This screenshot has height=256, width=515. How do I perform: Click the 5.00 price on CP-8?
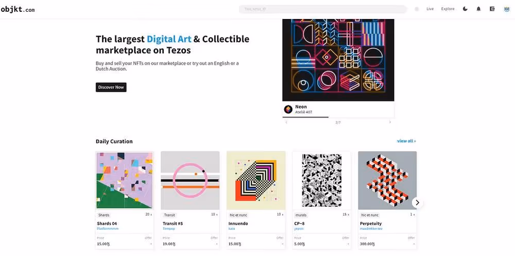[x=300, y=244]
